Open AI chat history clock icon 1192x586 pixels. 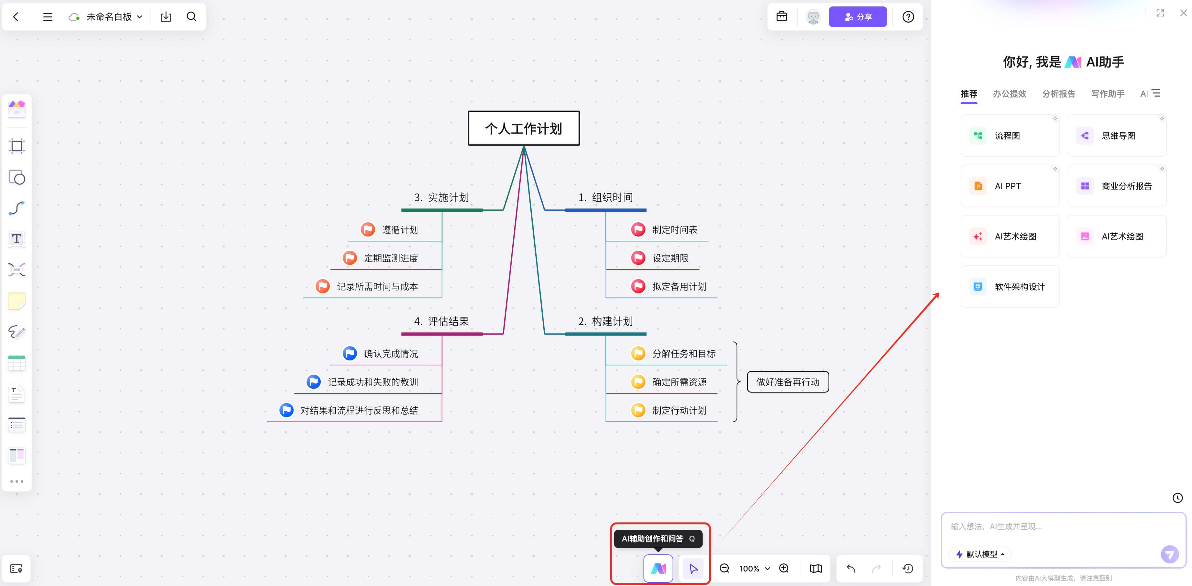(1177, 498)
